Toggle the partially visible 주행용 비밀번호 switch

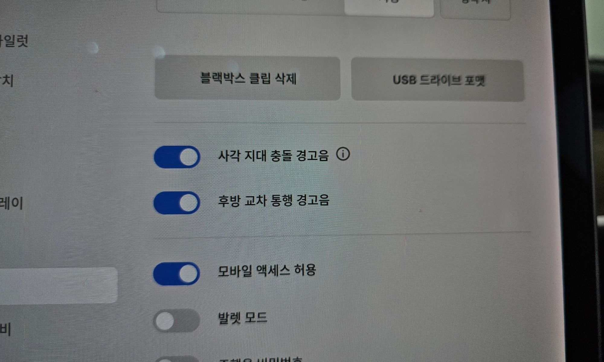pyautogui.click(x=177, y=359)
